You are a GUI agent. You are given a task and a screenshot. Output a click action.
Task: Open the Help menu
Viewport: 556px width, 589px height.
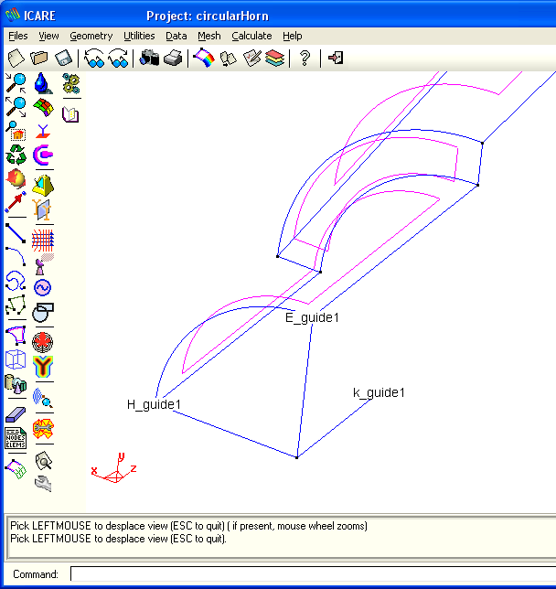(x=293, y=36)
